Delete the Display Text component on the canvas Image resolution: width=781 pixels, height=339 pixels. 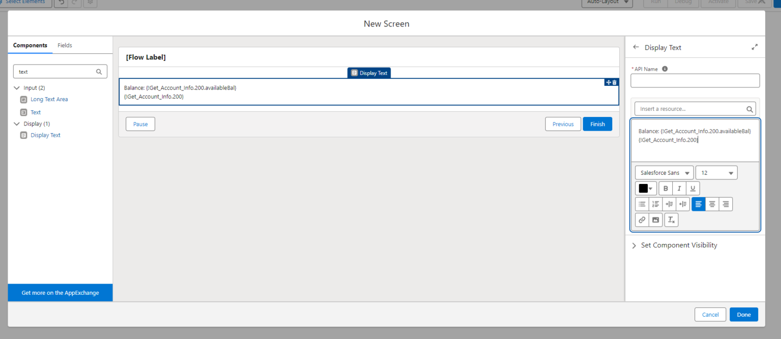pyautogui.click(x=614, y=82)
